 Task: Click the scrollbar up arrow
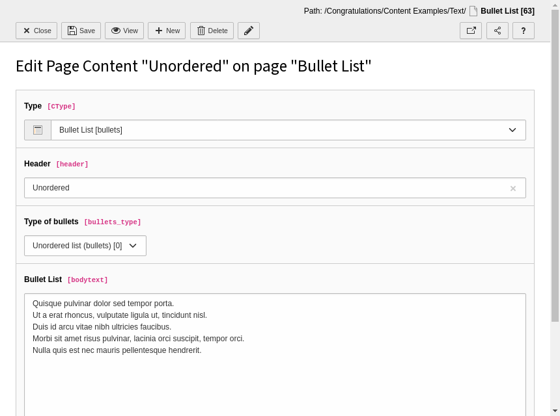click(x=555, y=4)
